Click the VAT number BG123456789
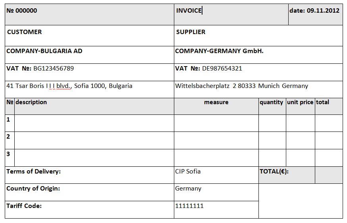Screen dimensions: 347x223 click(x=54, y=69)
